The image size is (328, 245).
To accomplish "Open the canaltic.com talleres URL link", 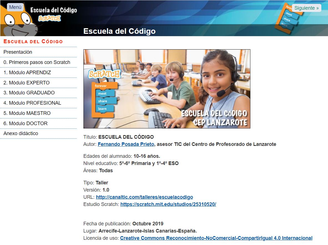I will 144,197.
